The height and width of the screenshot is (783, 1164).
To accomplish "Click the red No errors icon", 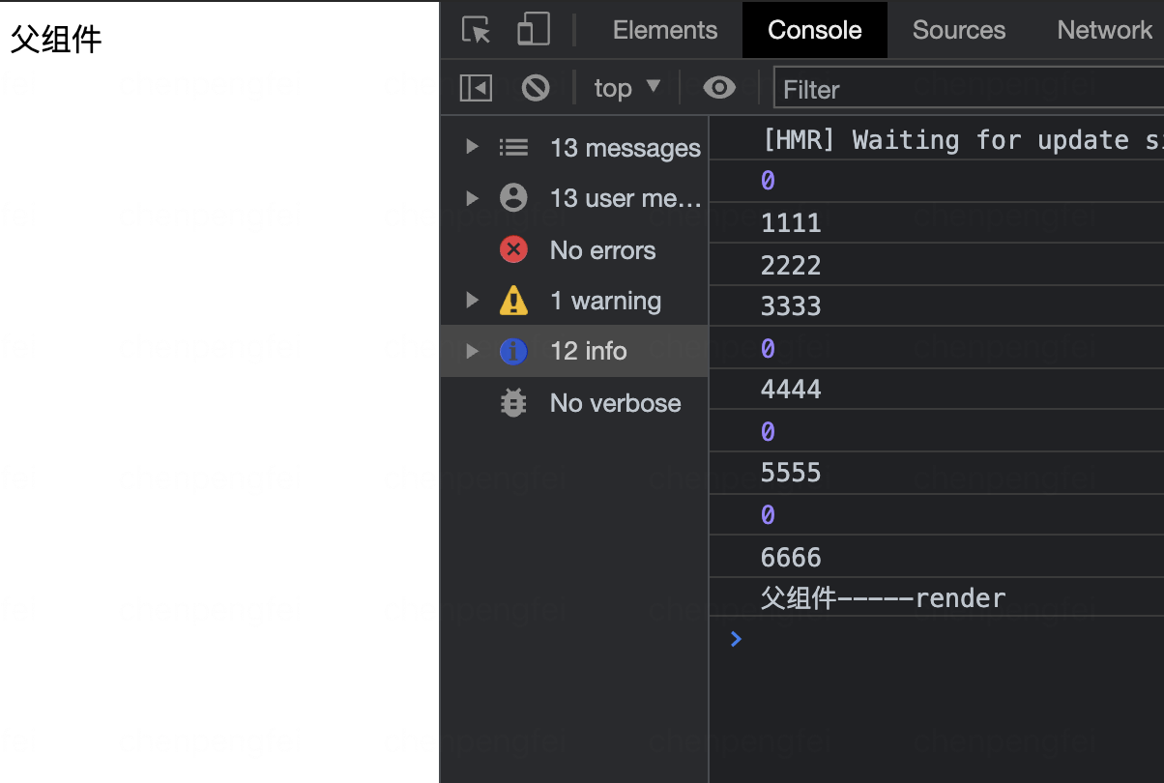I will pyautogui.click(x=513, y=249).
